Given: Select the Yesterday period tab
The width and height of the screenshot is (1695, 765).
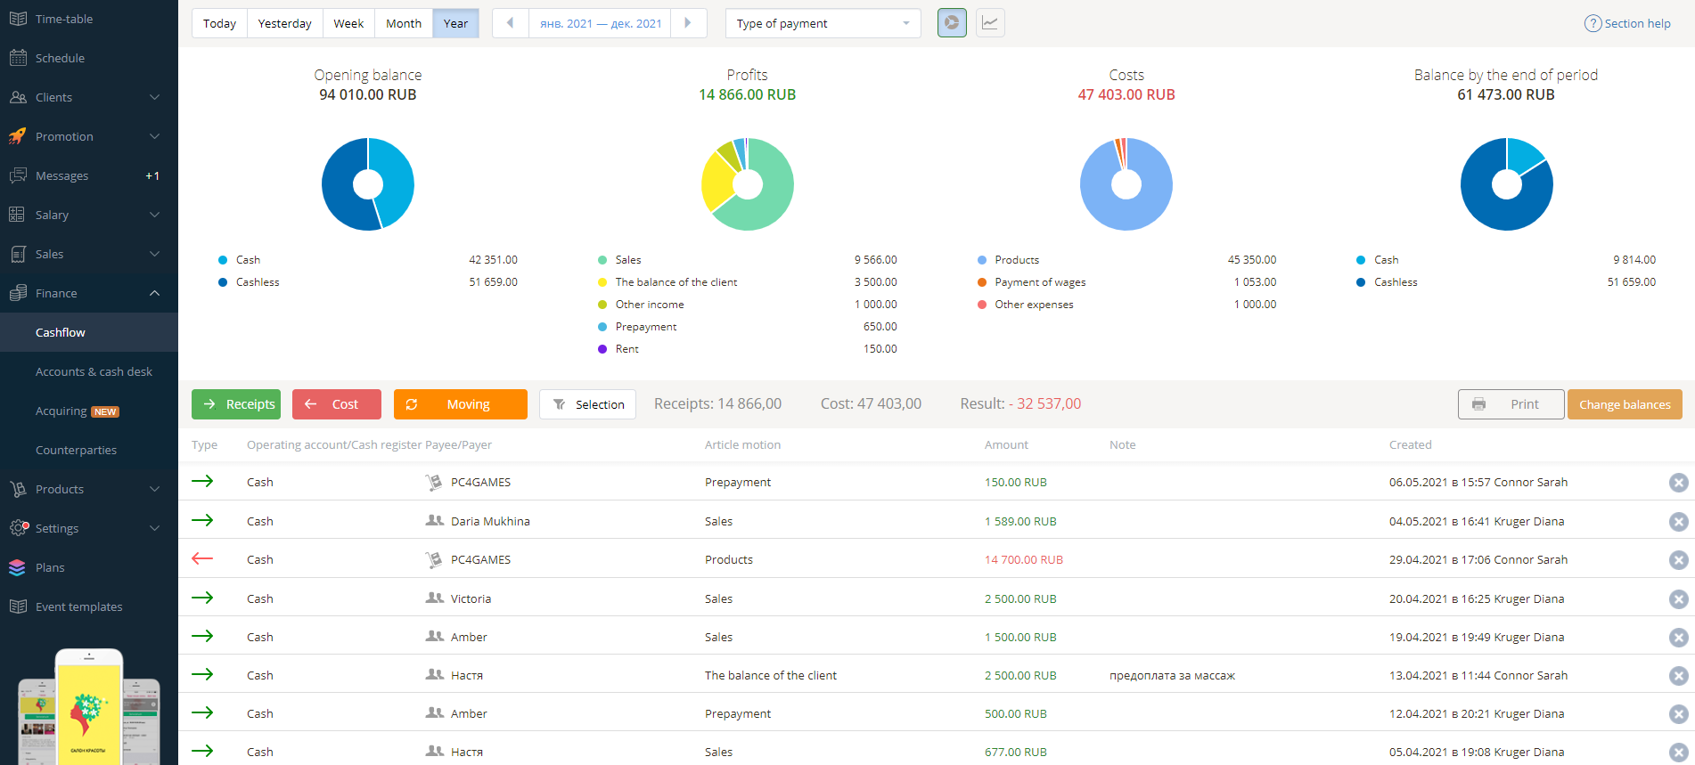Looking at the screenshot, I should click(x=284, y=23).
